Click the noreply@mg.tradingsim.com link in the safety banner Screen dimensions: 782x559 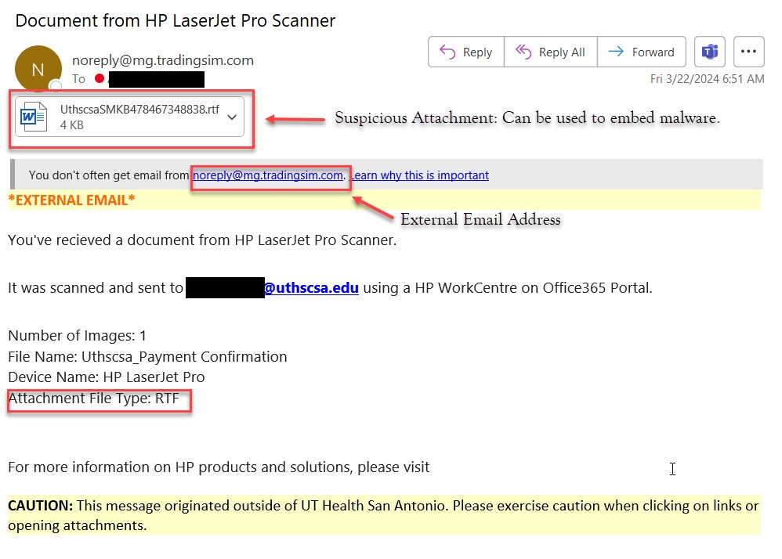pos(268,175)
